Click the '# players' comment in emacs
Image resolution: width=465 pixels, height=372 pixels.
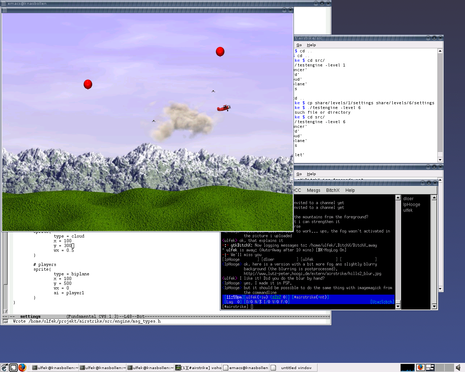click(45, 264)
